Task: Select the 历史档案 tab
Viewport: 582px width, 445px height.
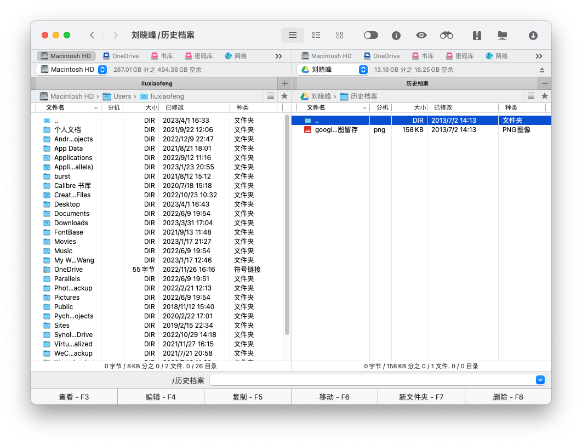Action: tap(417, 83)
